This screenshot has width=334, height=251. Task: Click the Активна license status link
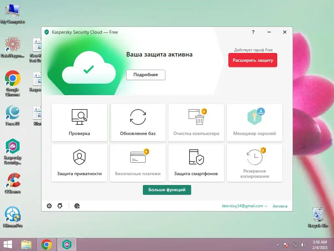coord(280,206)
